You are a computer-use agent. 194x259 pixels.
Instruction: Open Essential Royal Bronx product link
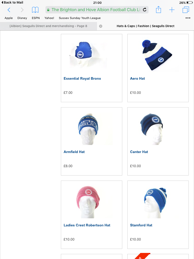(82, 78)
